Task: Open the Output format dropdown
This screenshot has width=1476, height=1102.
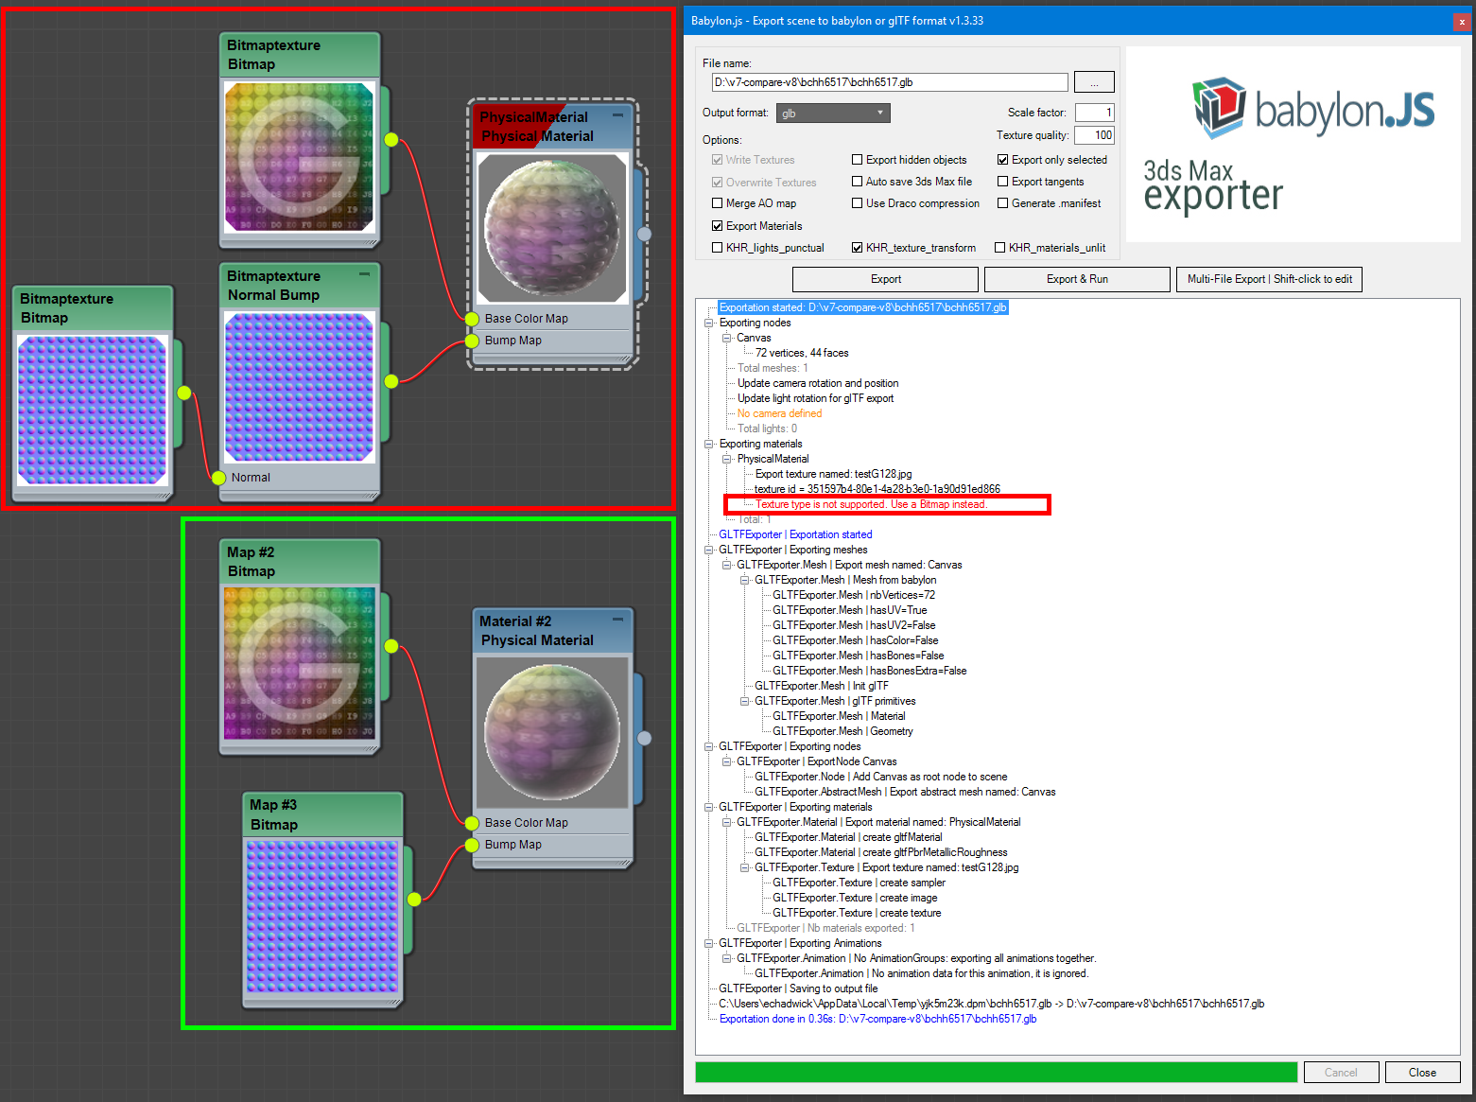Action: pos(833,114)
